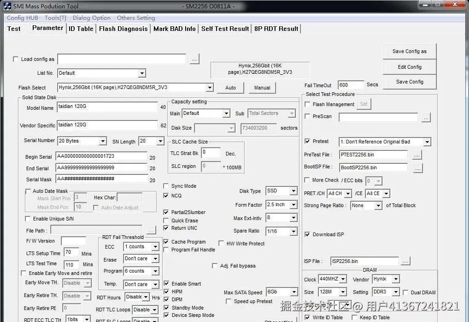
Task: Click the Fail TimeOut value field
Action: (351, 85)
